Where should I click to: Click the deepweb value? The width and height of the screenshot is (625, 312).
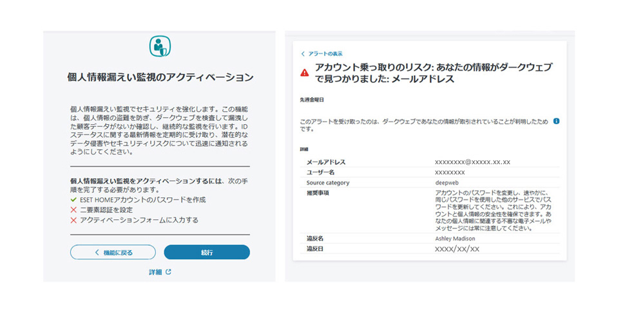click(445, 183)
